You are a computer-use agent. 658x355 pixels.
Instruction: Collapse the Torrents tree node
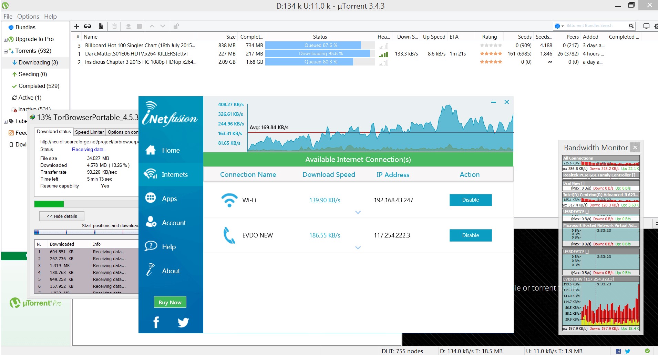[x=5, y=51]
